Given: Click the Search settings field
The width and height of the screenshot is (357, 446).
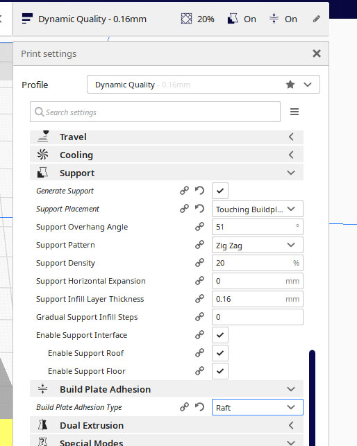Looking at the screenshot, I should [156, 112].
